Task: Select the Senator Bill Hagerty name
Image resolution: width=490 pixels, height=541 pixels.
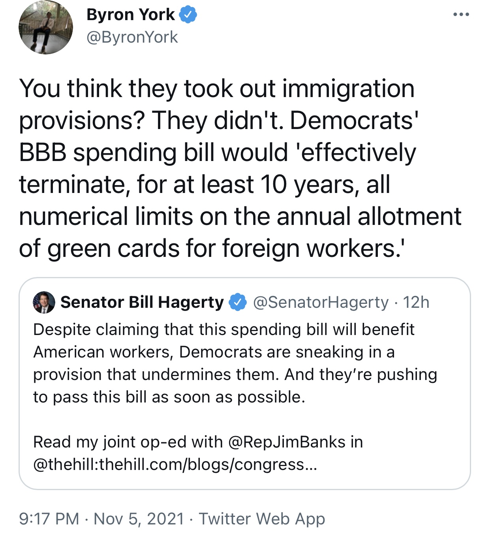Action: tap(142, 302)
